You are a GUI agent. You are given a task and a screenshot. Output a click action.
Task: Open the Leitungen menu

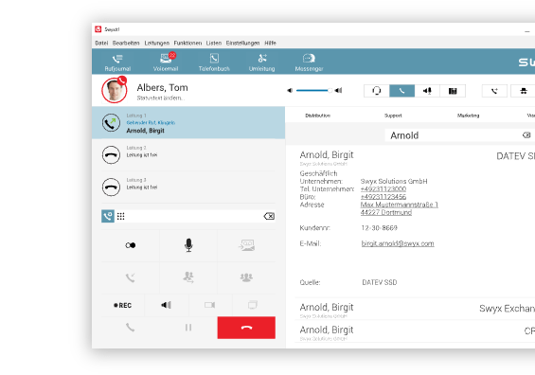[156, 43]
